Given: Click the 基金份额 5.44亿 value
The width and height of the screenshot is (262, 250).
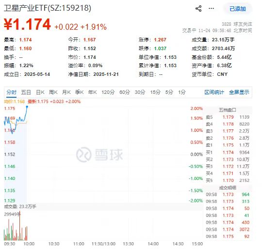Looking at the screenshot, I should coord(224,57).
